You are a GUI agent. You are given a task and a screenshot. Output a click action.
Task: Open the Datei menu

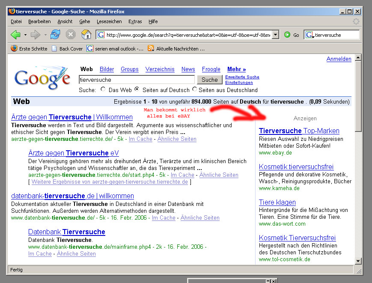click(x=16, y=21)
